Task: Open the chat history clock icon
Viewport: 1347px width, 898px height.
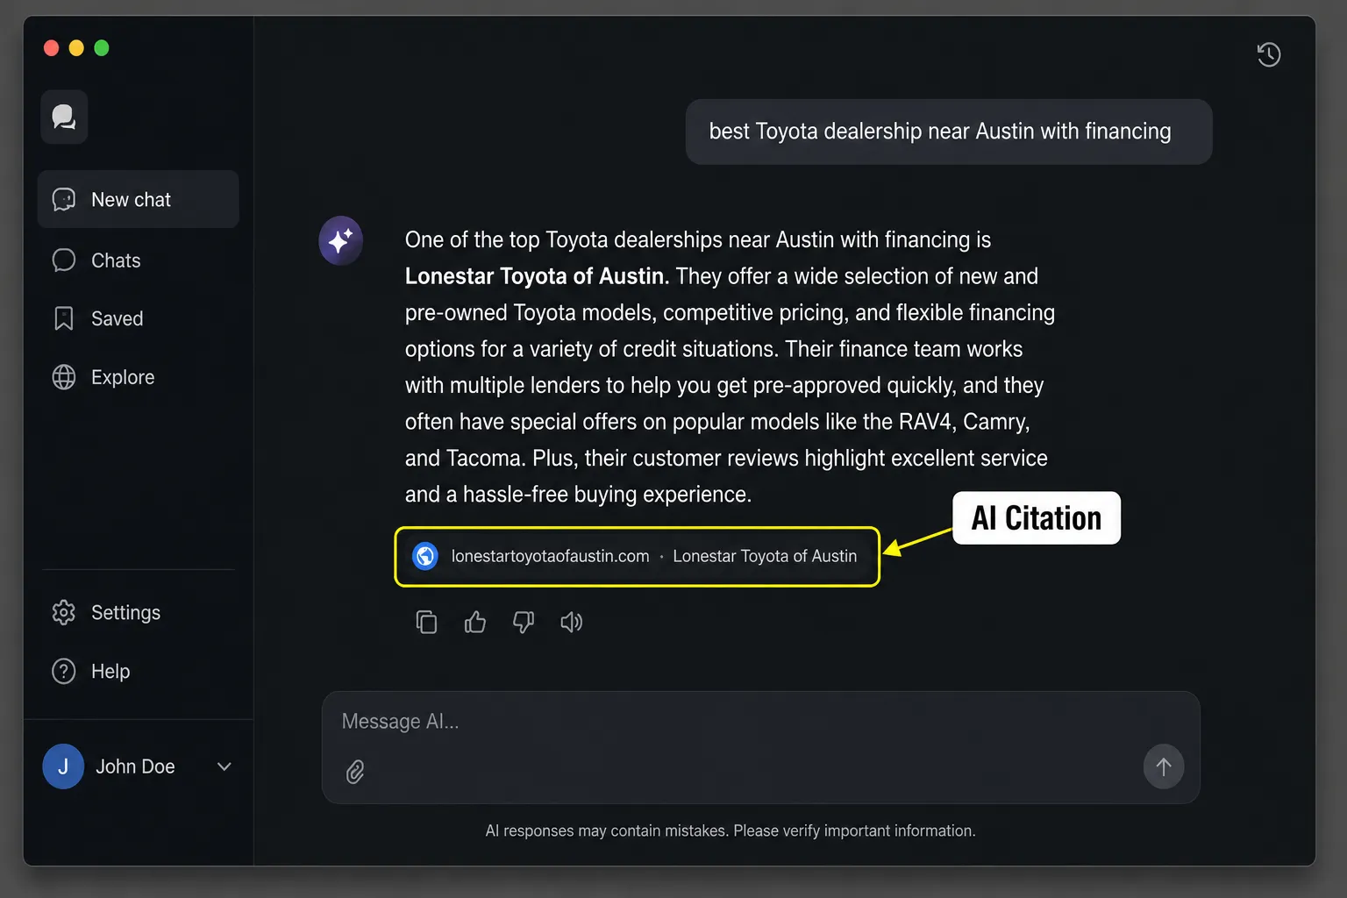Action: (x=1268, y=54)
